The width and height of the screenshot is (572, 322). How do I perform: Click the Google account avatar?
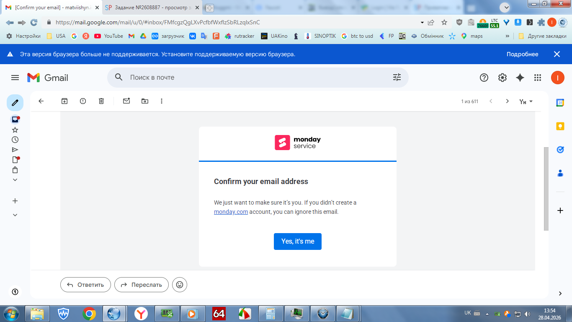point(558,78)
